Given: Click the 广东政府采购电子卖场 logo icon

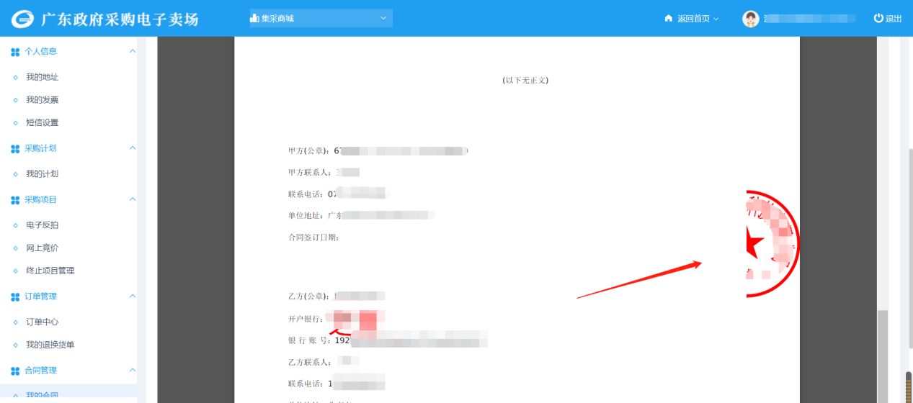Looking at the screenshot, I should (x=23, y=19).
